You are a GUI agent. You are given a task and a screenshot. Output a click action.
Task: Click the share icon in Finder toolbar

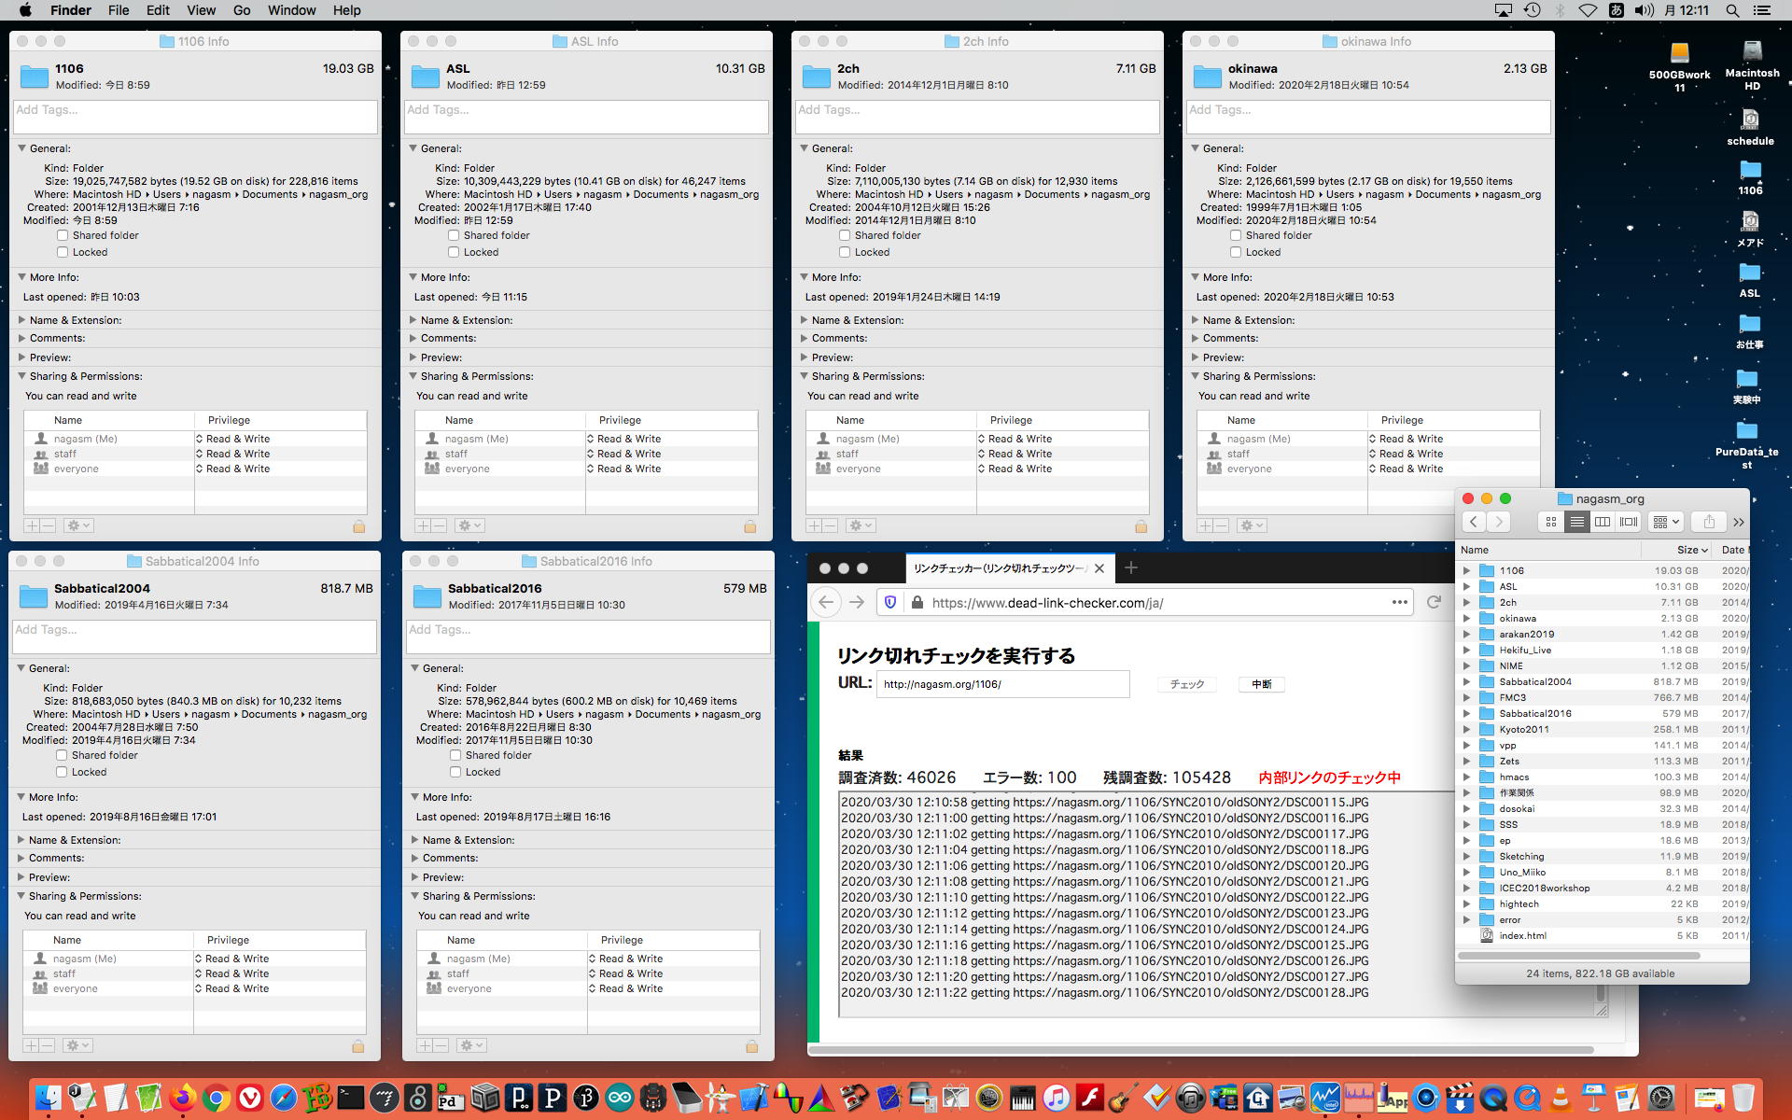point(1709,522)
